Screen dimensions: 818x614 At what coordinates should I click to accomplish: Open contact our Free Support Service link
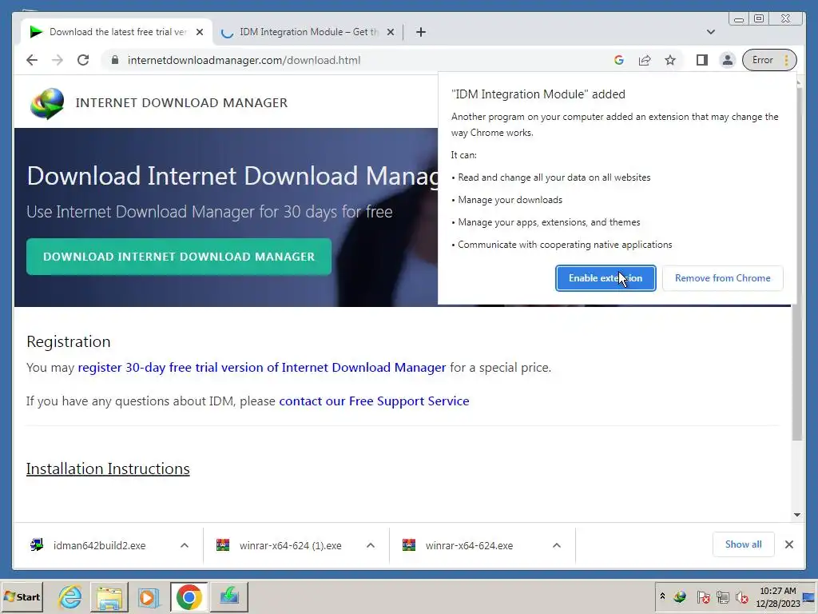pyautogui.click(x=374, y=401)
